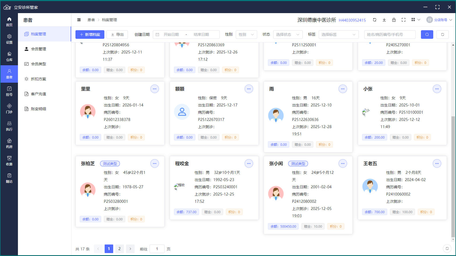Open the 性别 gender dropdown
This screenshot has height=256, width=456.
(246, 35)
